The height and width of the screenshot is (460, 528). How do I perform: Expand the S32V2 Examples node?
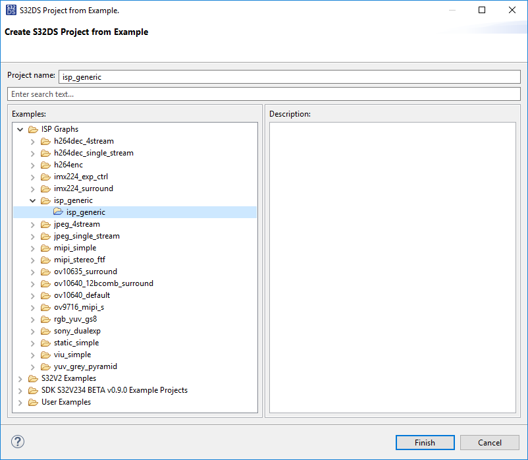click(20, 378)
